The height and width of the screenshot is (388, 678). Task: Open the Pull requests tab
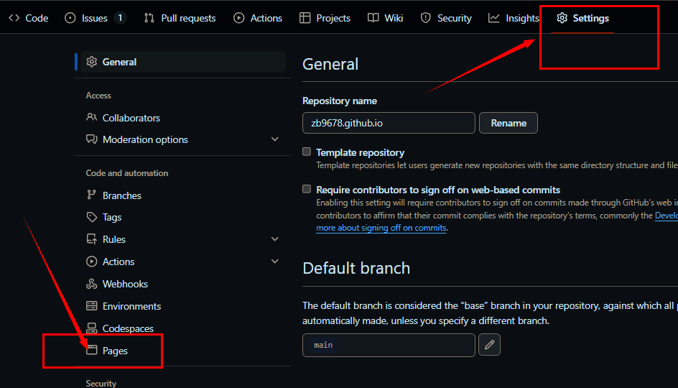(180, 18)
